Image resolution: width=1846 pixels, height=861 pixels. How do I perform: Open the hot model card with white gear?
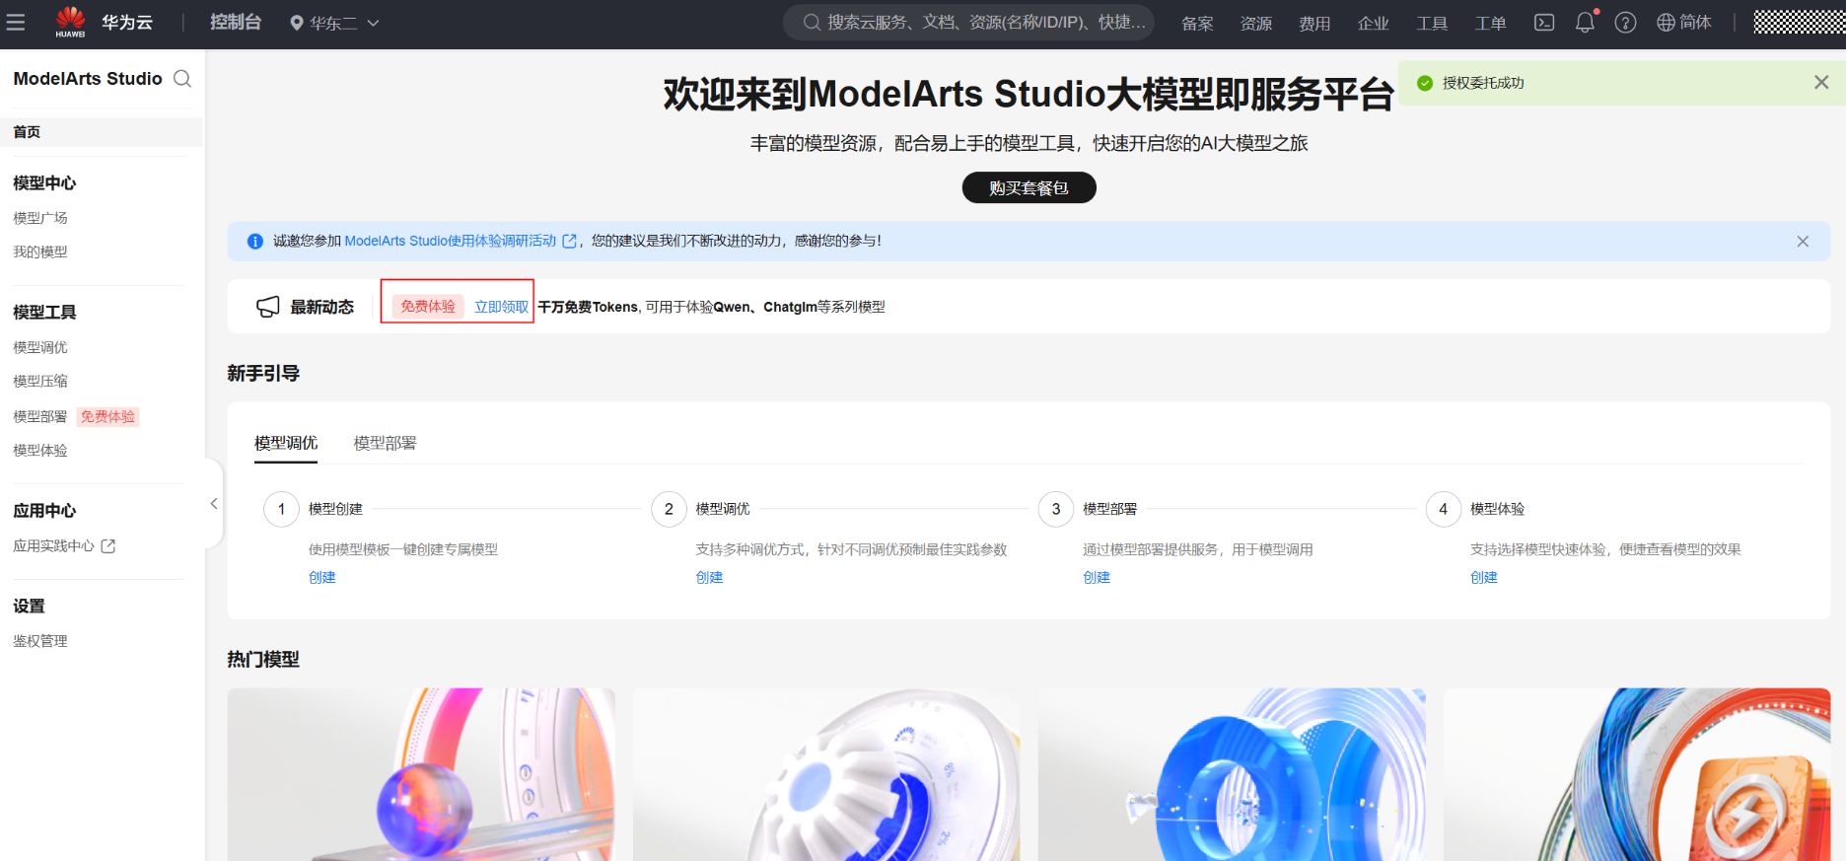[826, 774]
